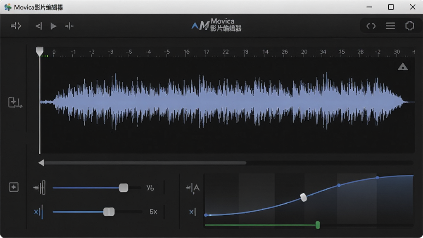Screen dimensions: 423x238
Task: Open the extensions puzzle icon
Action: [409, 26]
